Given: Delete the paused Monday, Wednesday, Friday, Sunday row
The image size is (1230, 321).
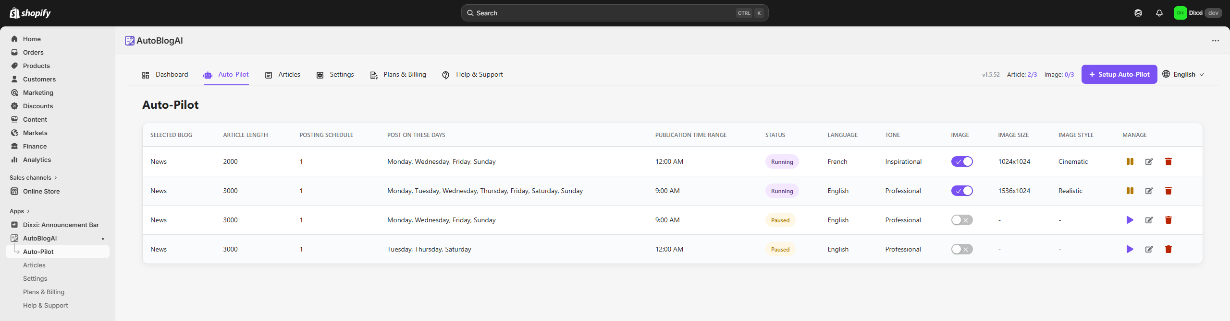Looking at the screenshot, I should tap(1168, 220).
